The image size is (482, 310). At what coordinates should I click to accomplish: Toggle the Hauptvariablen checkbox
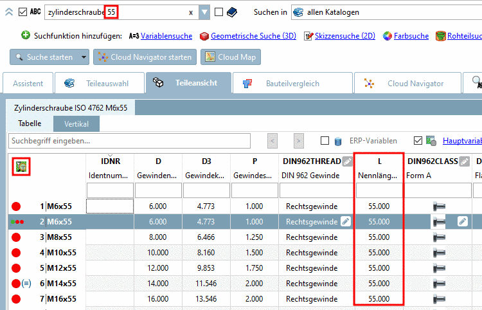click(418, 141)
